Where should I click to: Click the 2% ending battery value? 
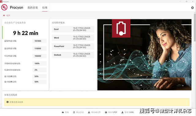tap(40, 70)
